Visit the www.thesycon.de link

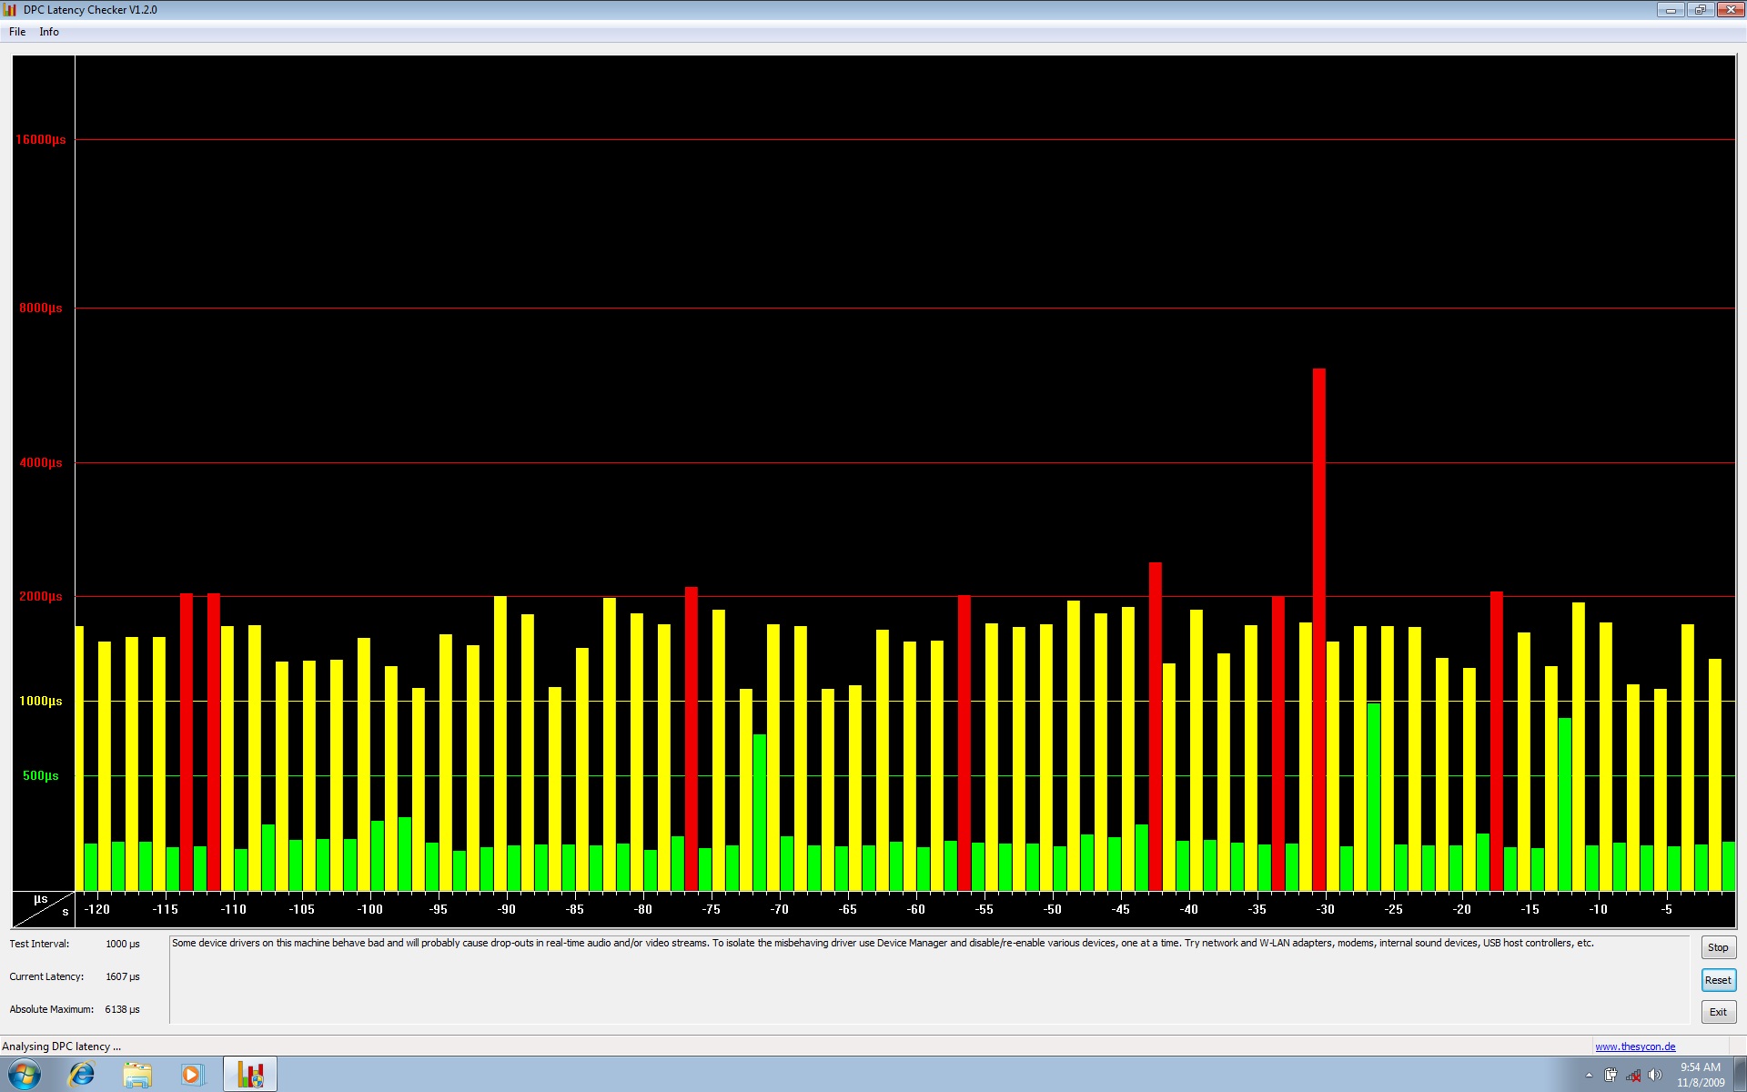coord(1635,1046)
